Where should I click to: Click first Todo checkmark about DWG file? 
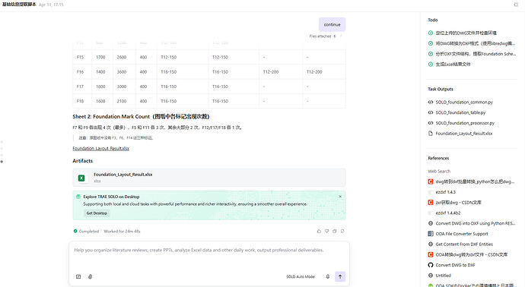[x=431, y=33]
